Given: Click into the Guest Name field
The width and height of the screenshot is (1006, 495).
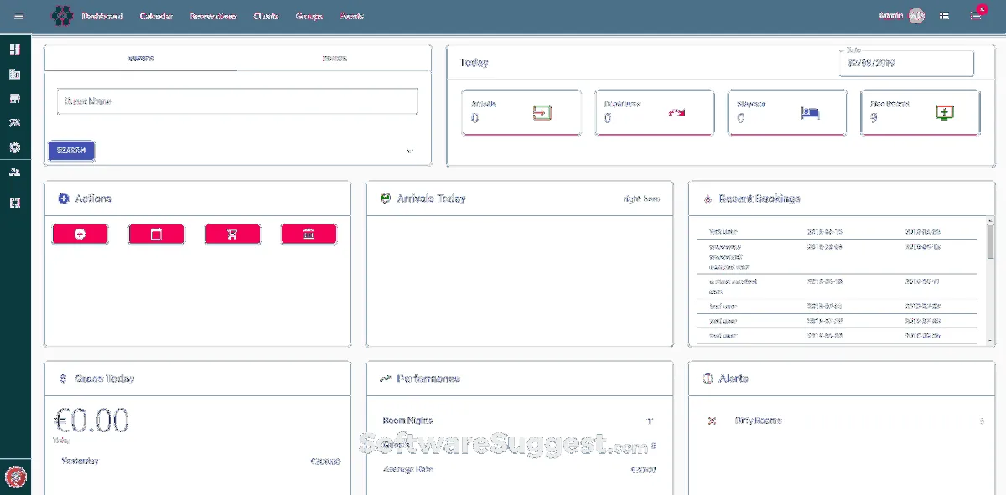Looking at the screenshot, I should tap(237, 101).
